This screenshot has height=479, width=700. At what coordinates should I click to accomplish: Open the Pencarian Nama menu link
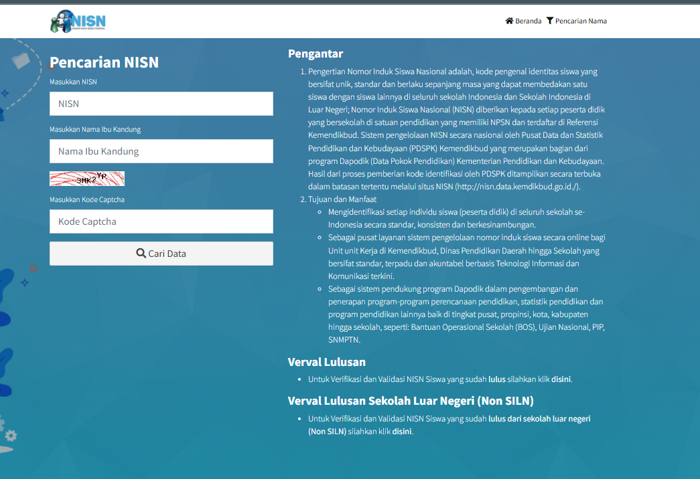[x=581, y=21]
